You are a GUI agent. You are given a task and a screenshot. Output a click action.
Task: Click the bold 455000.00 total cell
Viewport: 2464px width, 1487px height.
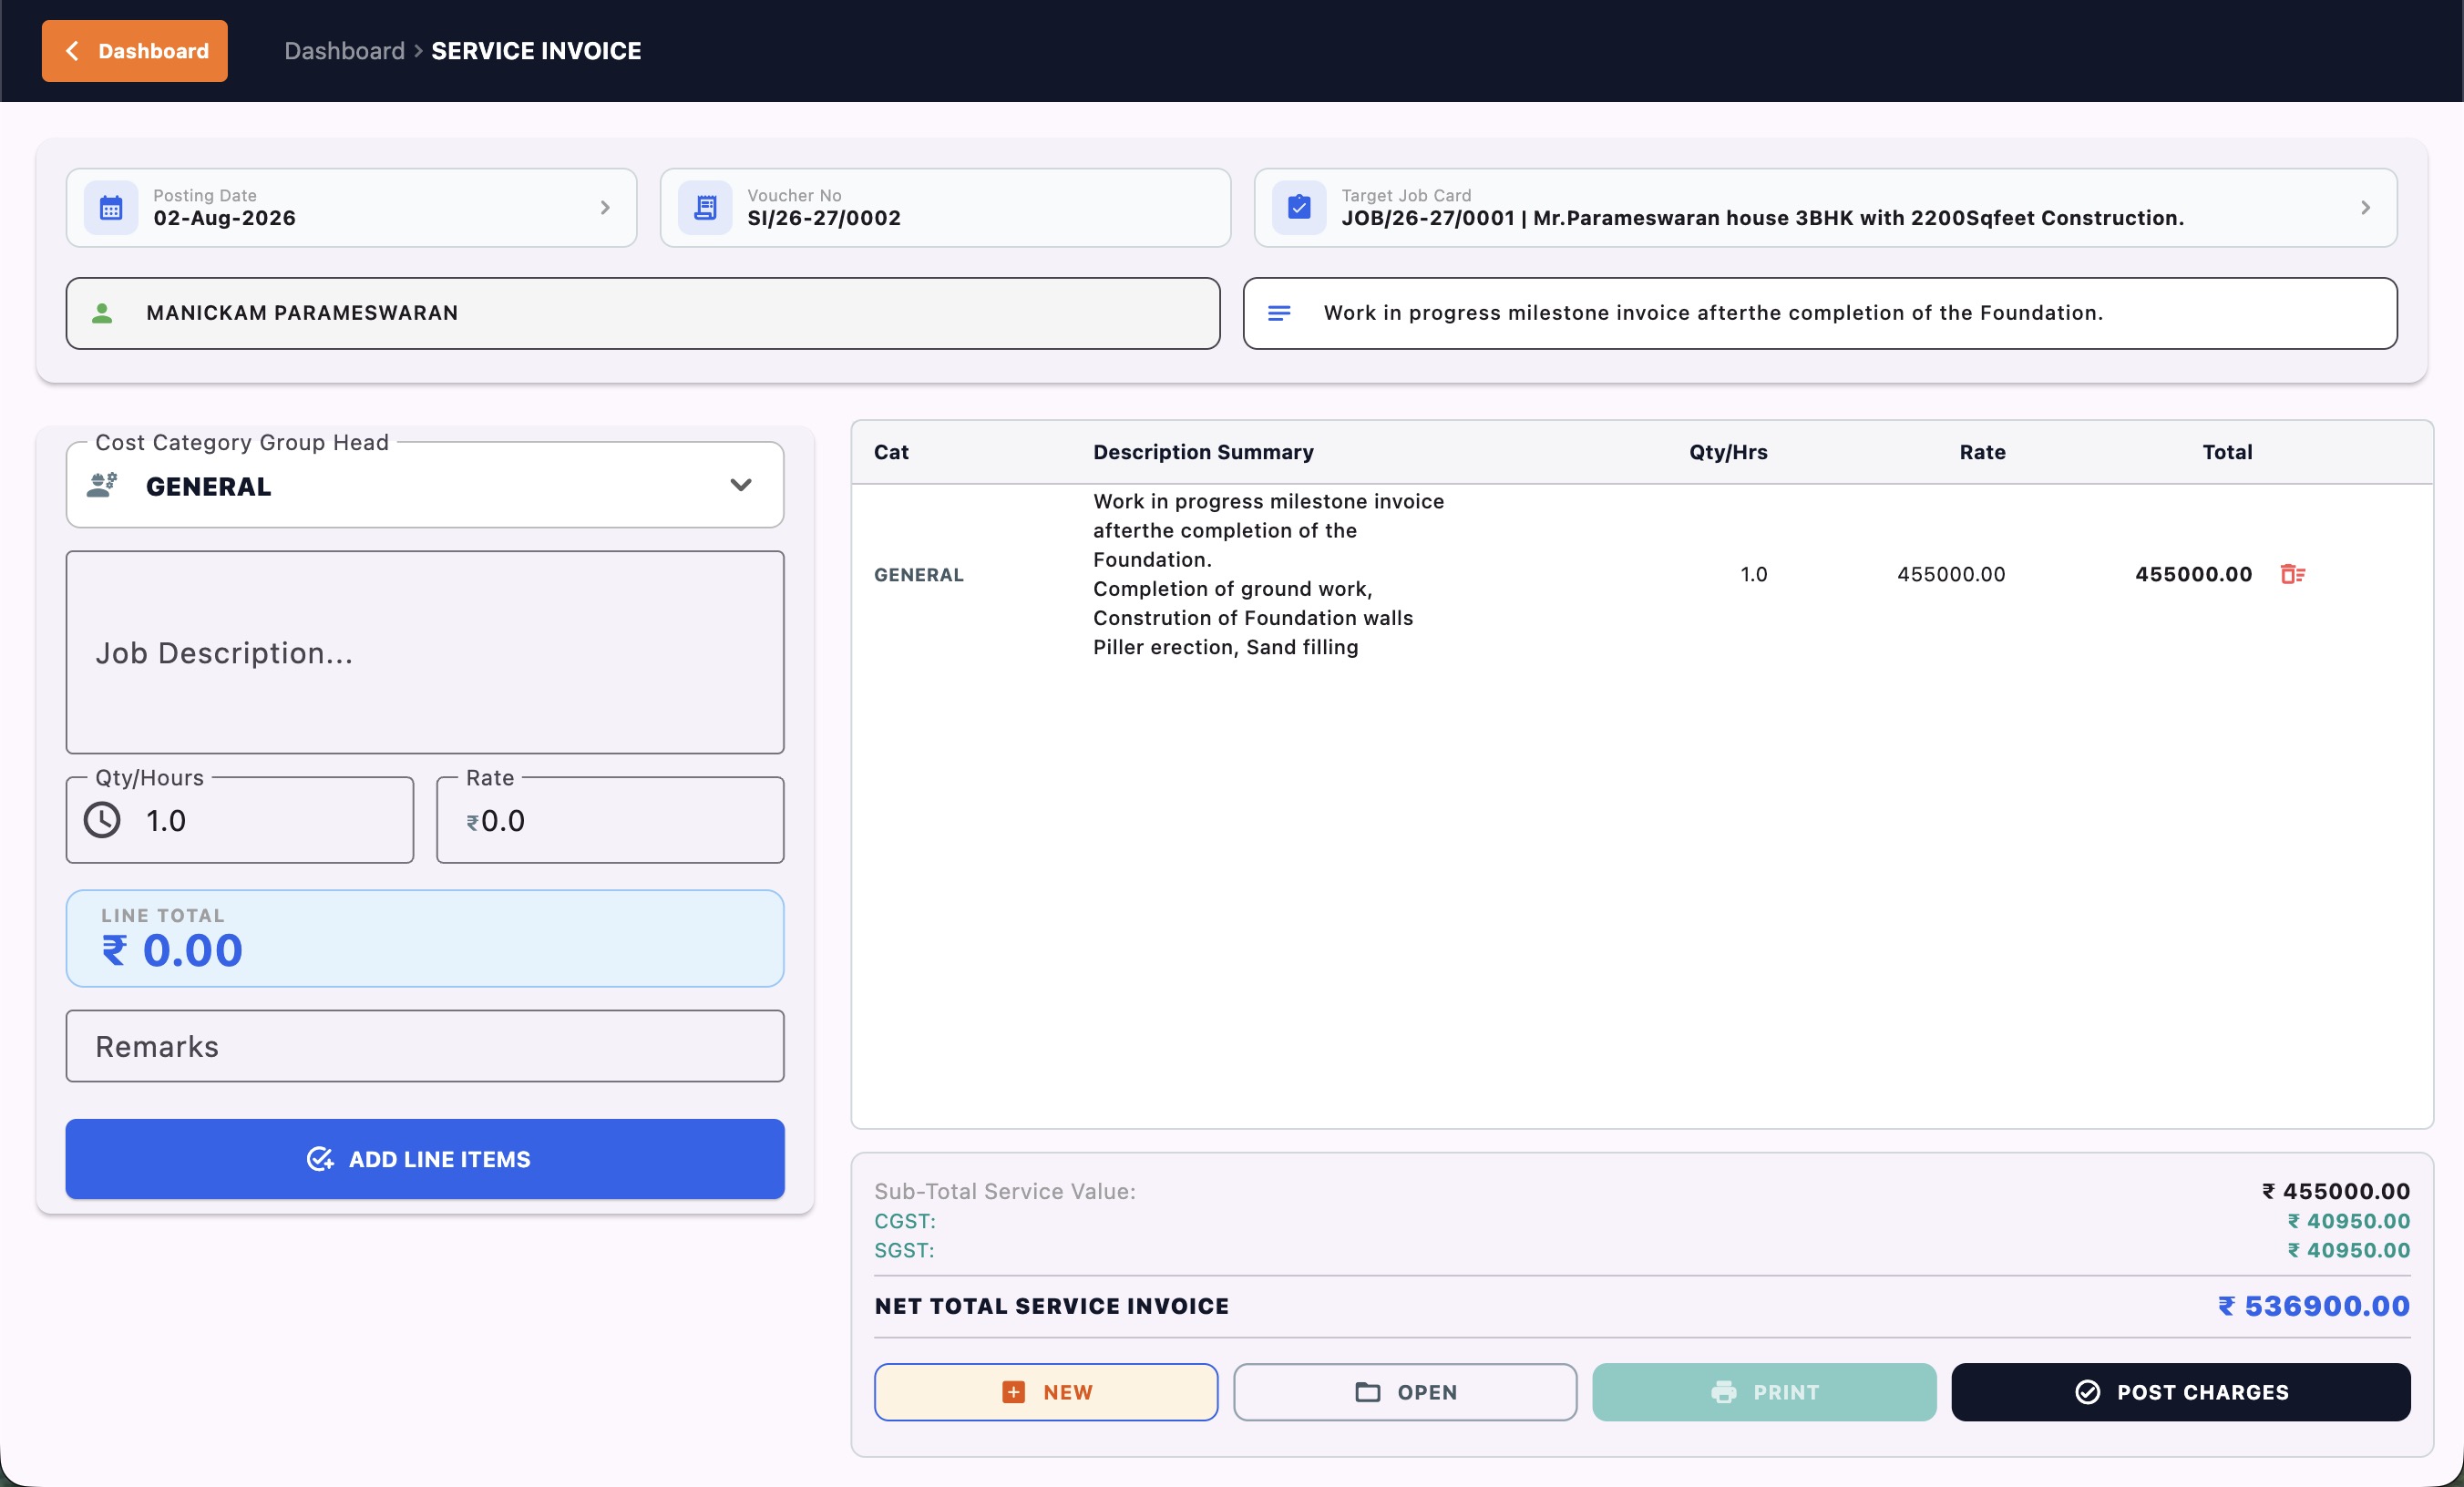point(2193,574)
